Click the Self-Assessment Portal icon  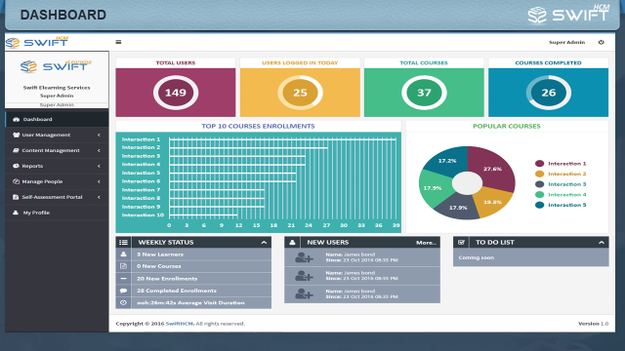tap(16, 197)
